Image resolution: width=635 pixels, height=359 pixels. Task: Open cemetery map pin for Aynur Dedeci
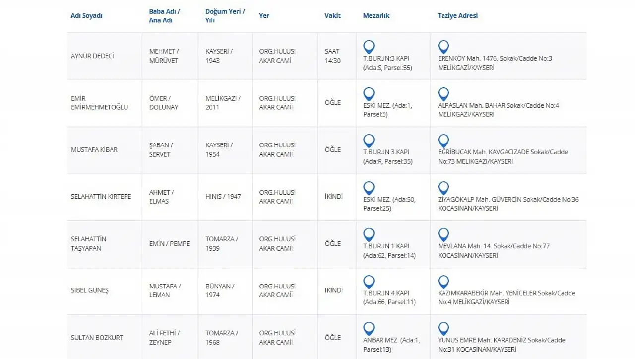point(369,47)
